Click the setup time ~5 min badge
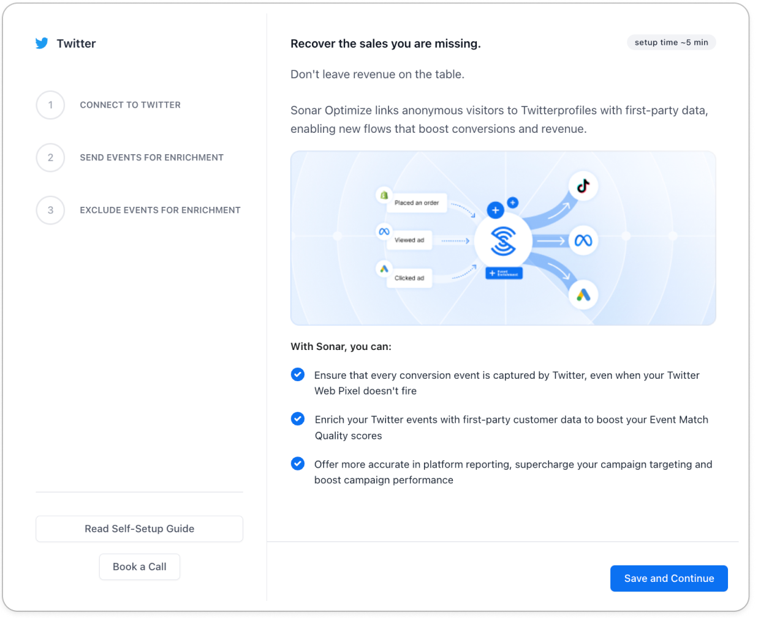The width and height of the screenshot is (758, 618). (671, 42)
